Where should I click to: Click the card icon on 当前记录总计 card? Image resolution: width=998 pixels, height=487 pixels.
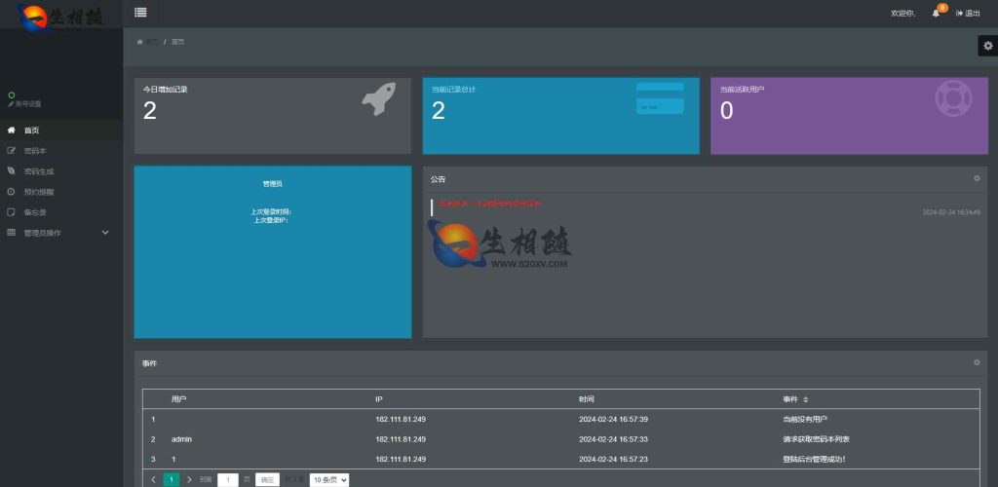coord(660,99)
